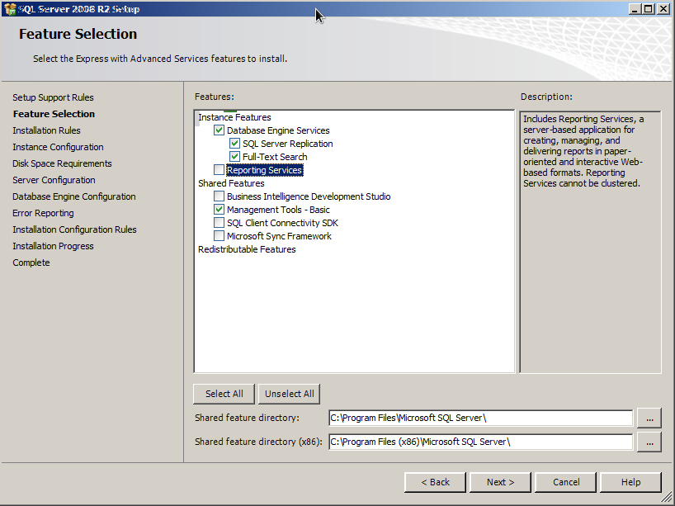
Task: Open Help for setup
Action: point(630,482)
